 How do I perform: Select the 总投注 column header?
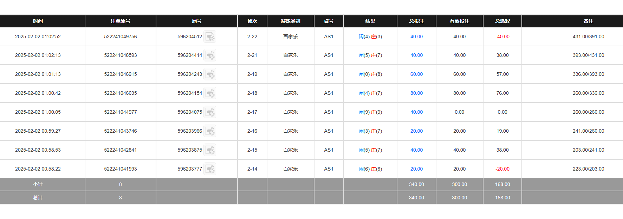tap(416, 21)
